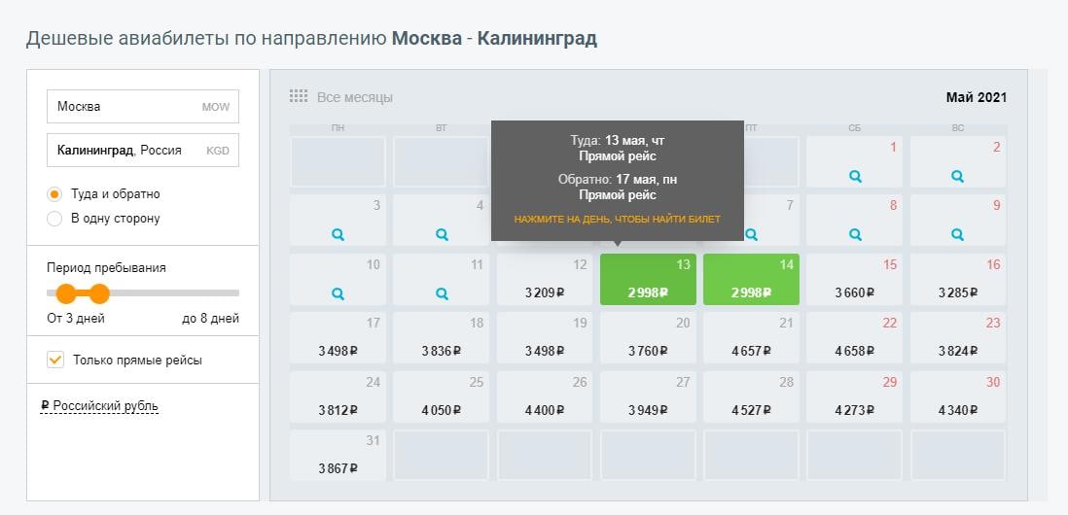
Task: Select May 15 priced 3 660 ₽
Action: [855, 280]
